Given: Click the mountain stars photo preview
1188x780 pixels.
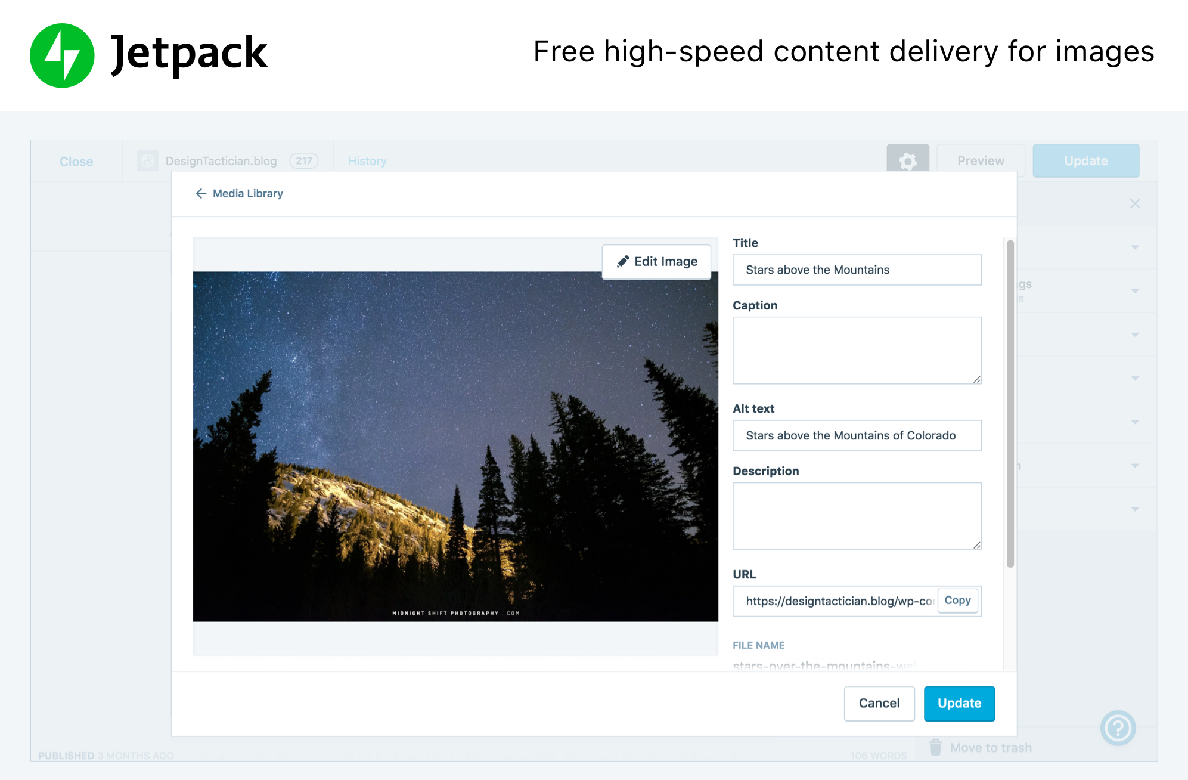Looking at the screenshot, I should coord(455,447).
